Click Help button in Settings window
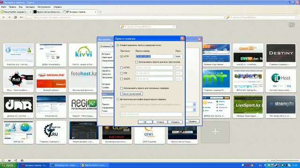 click(x=192, y=121)
